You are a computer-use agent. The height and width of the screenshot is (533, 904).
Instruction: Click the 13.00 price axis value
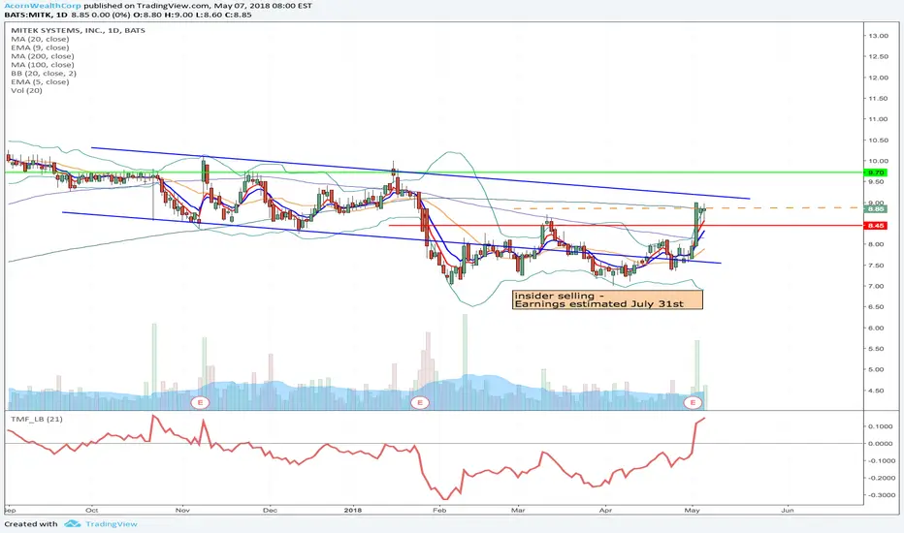[878, 36]
